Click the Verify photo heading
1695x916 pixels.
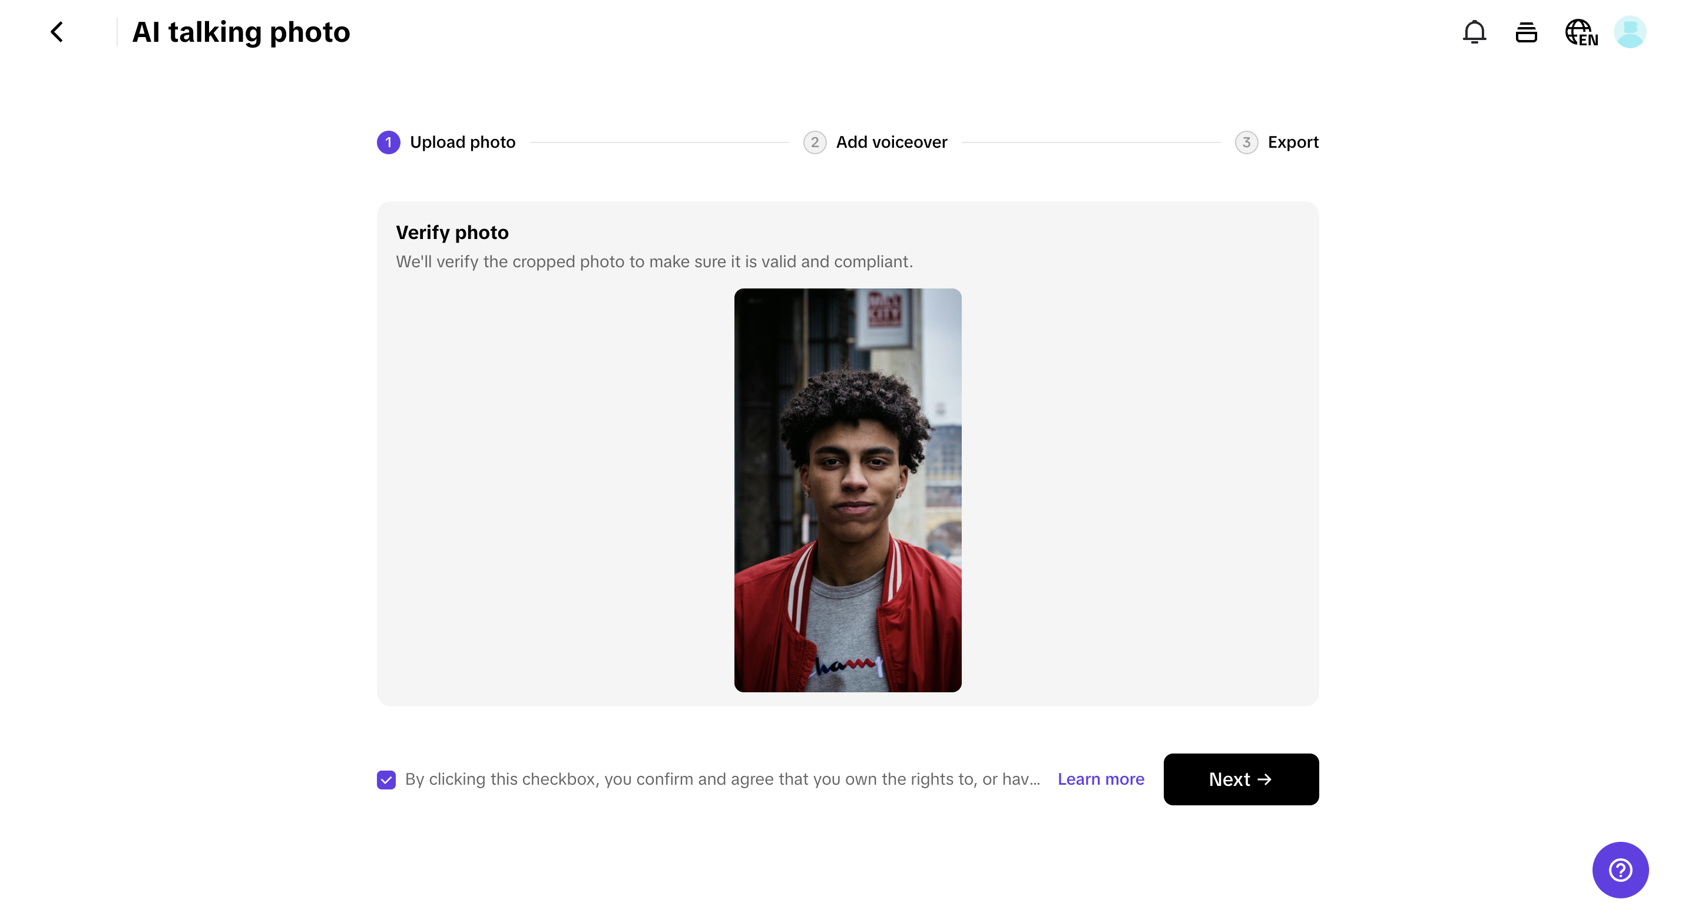coord(452,232)
